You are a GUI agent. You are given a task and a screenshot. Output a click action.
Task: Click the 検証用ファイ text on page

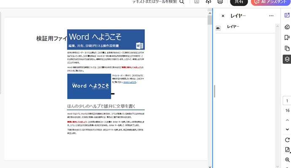[52, 39]
